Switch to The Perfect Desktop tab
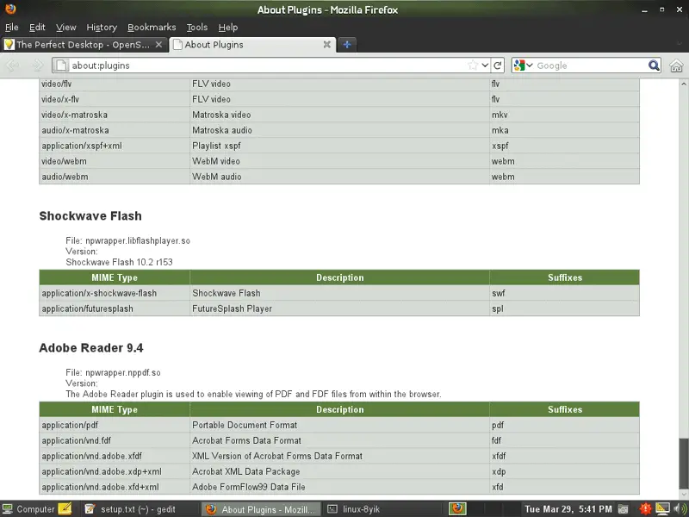689x517 pixels. [x=84, y=45]
